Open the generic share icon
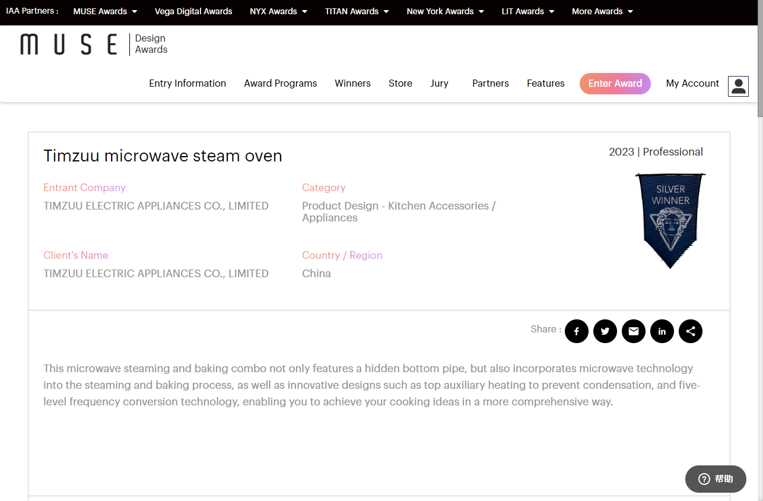 click(690, 331)
